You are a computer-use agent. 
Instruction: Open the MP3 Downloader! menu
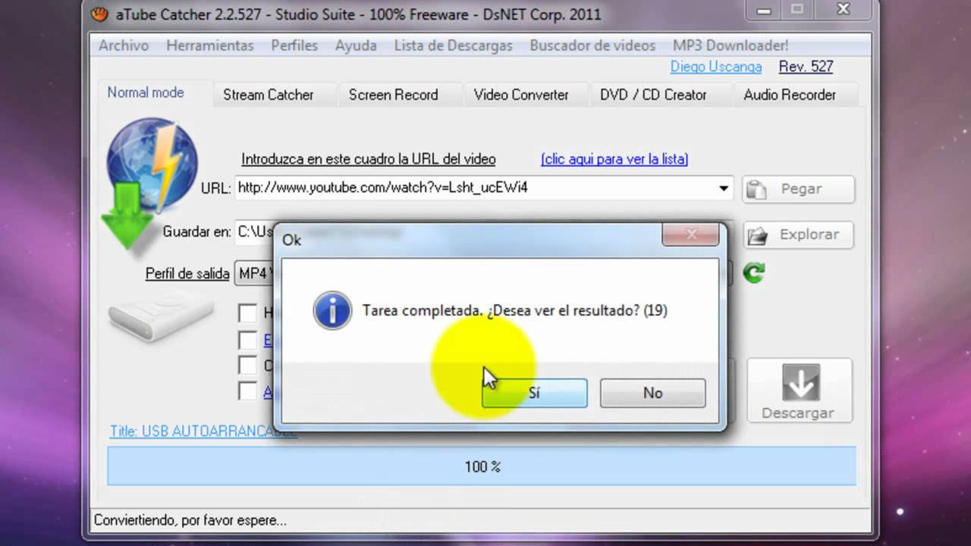pos(731,45)
